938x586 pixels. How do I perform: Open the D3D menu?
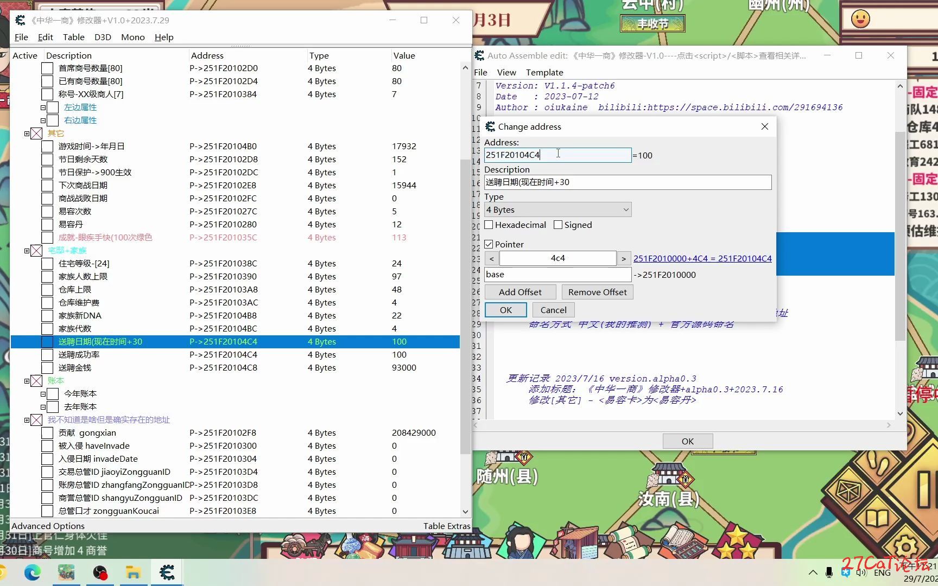(x=103, y=37)
